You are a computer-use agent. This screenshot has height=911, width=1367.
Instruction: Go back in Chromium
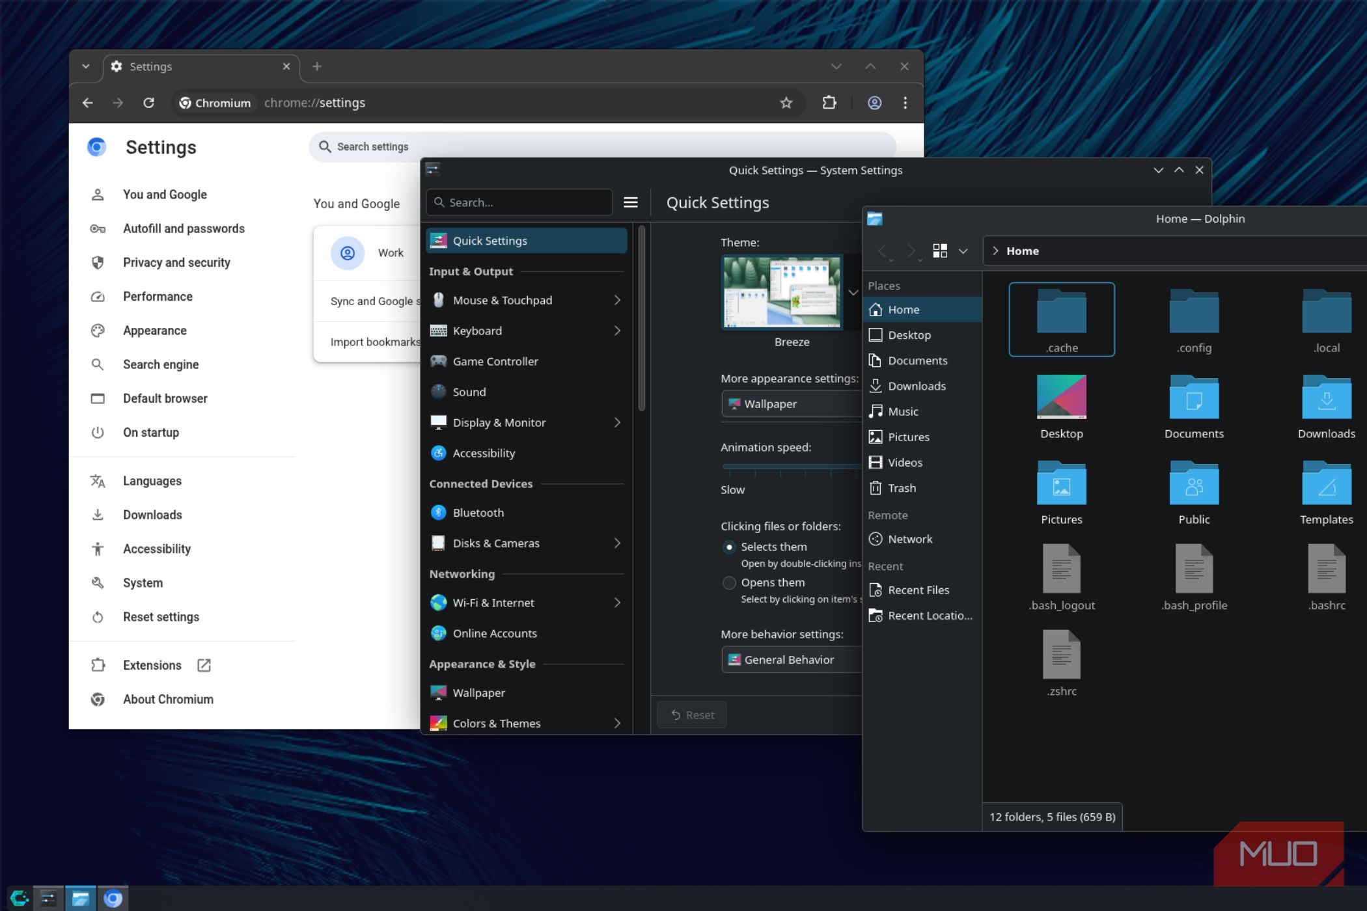coord(88,103)
